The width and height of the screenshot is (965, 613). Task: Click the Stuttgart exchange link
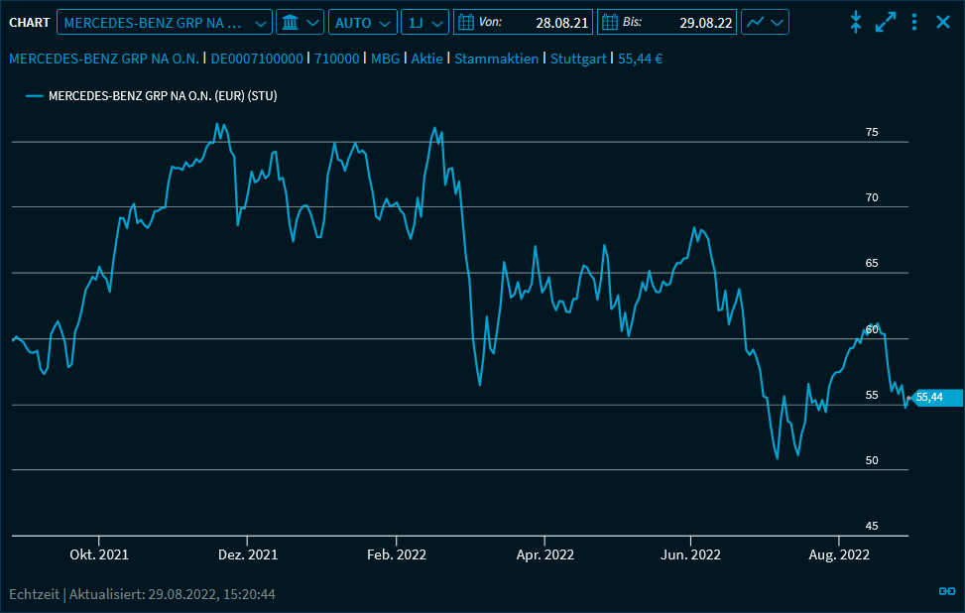(578, 60)
